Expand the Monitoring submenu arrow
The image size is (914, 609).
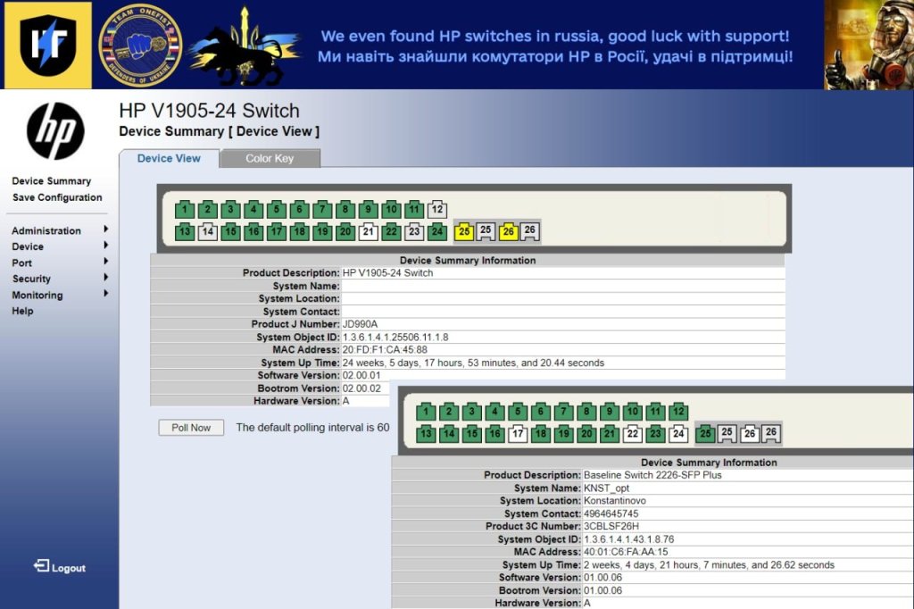[106, 294]
